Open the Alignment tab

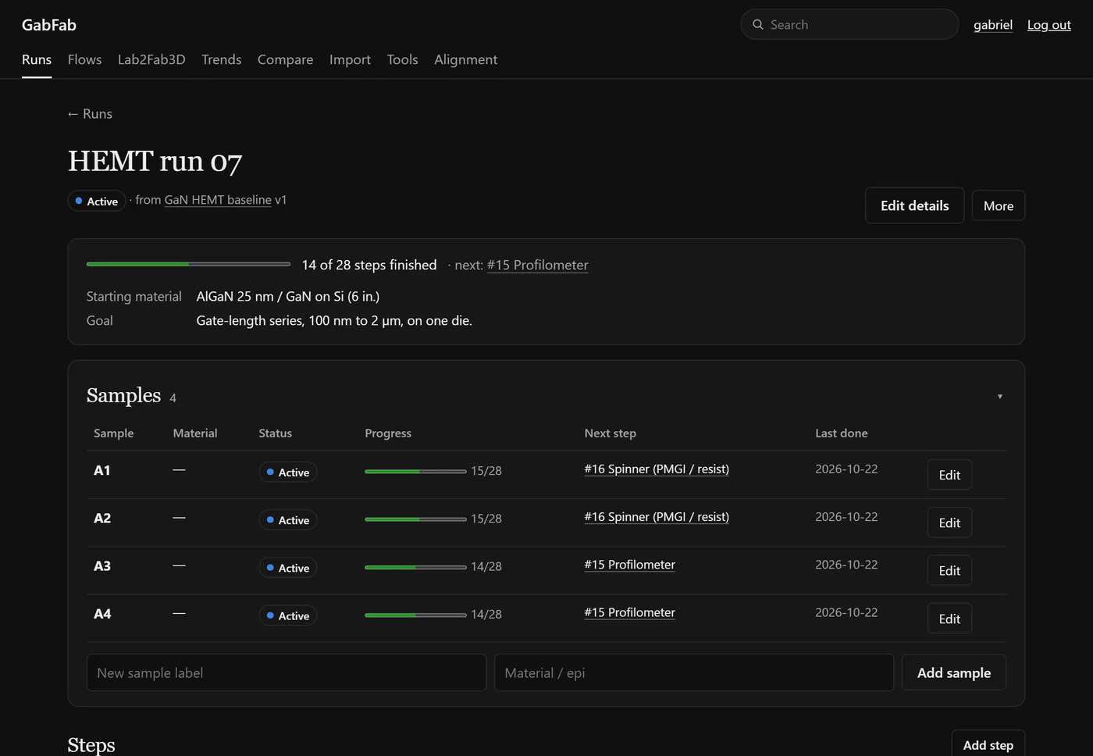click(465, 59)
